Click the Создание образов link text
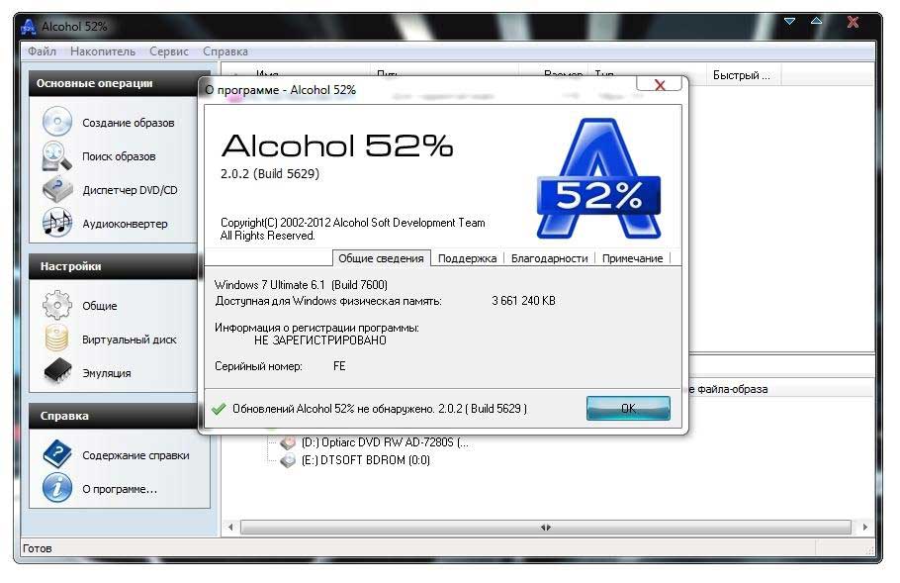Viewport: 900px width, 583px height. tap(128, 123)
